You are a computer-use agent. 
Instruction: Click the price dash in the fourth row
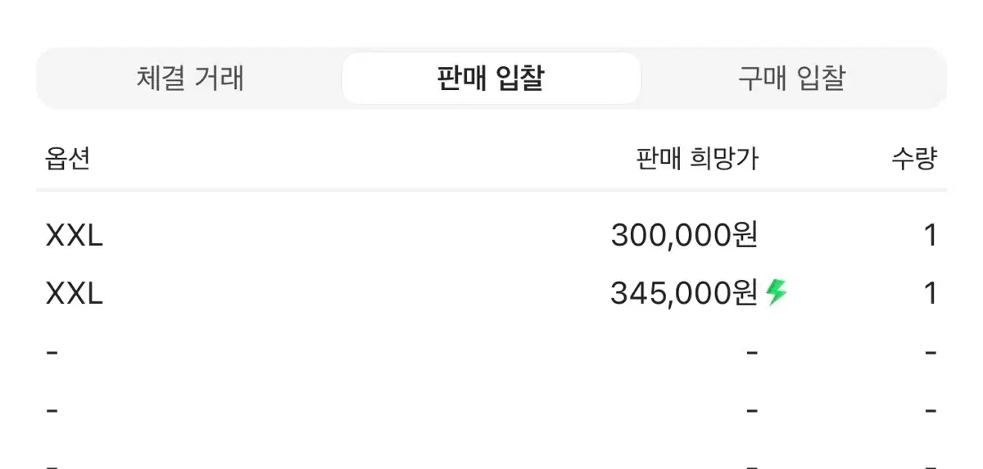point(752,409)
